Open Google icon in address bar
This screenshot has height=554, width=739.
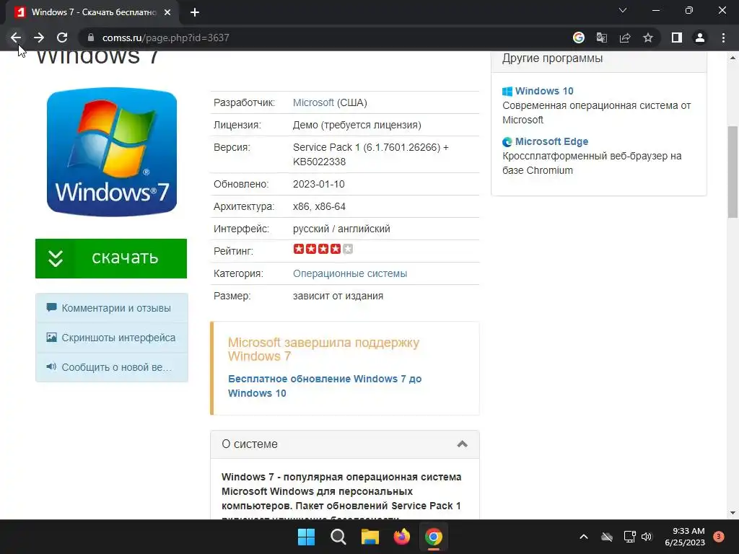(x=579, y=38)
